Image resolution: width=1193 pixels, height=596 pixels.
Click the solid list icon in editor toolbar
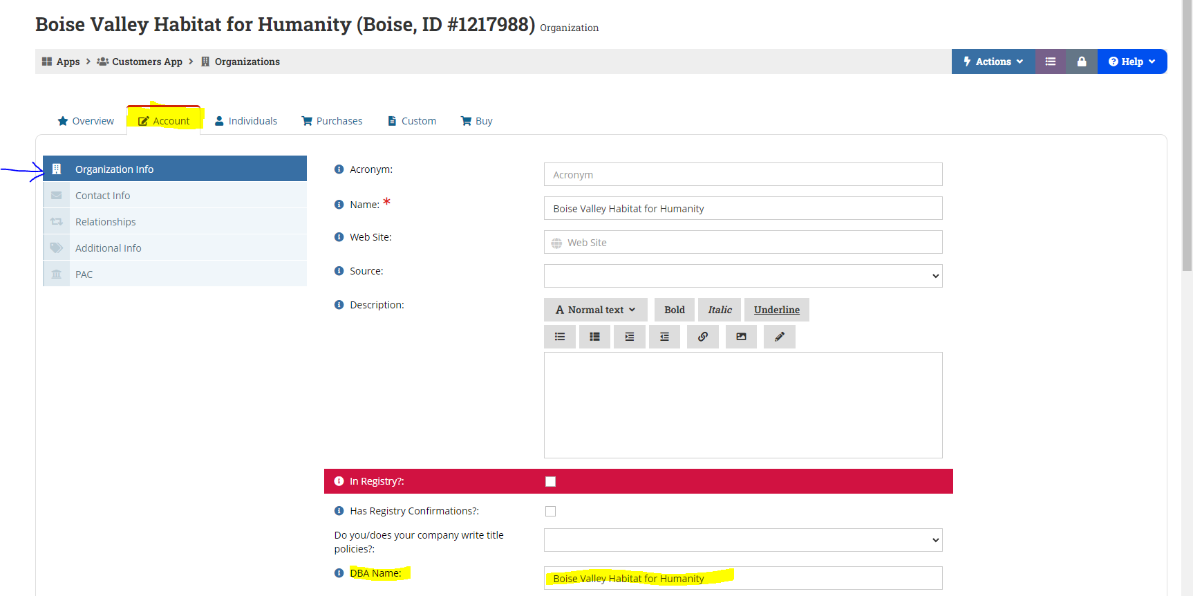(594, 337)
